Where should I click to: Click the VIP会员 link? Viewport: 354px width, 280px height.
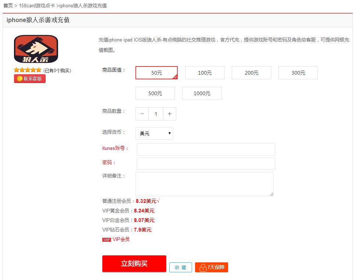click(121, 240)
